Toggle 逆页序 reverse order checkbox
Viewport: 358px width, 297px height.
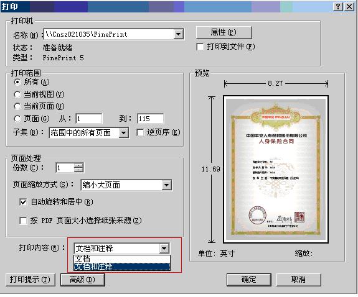[x=140, y=132]
